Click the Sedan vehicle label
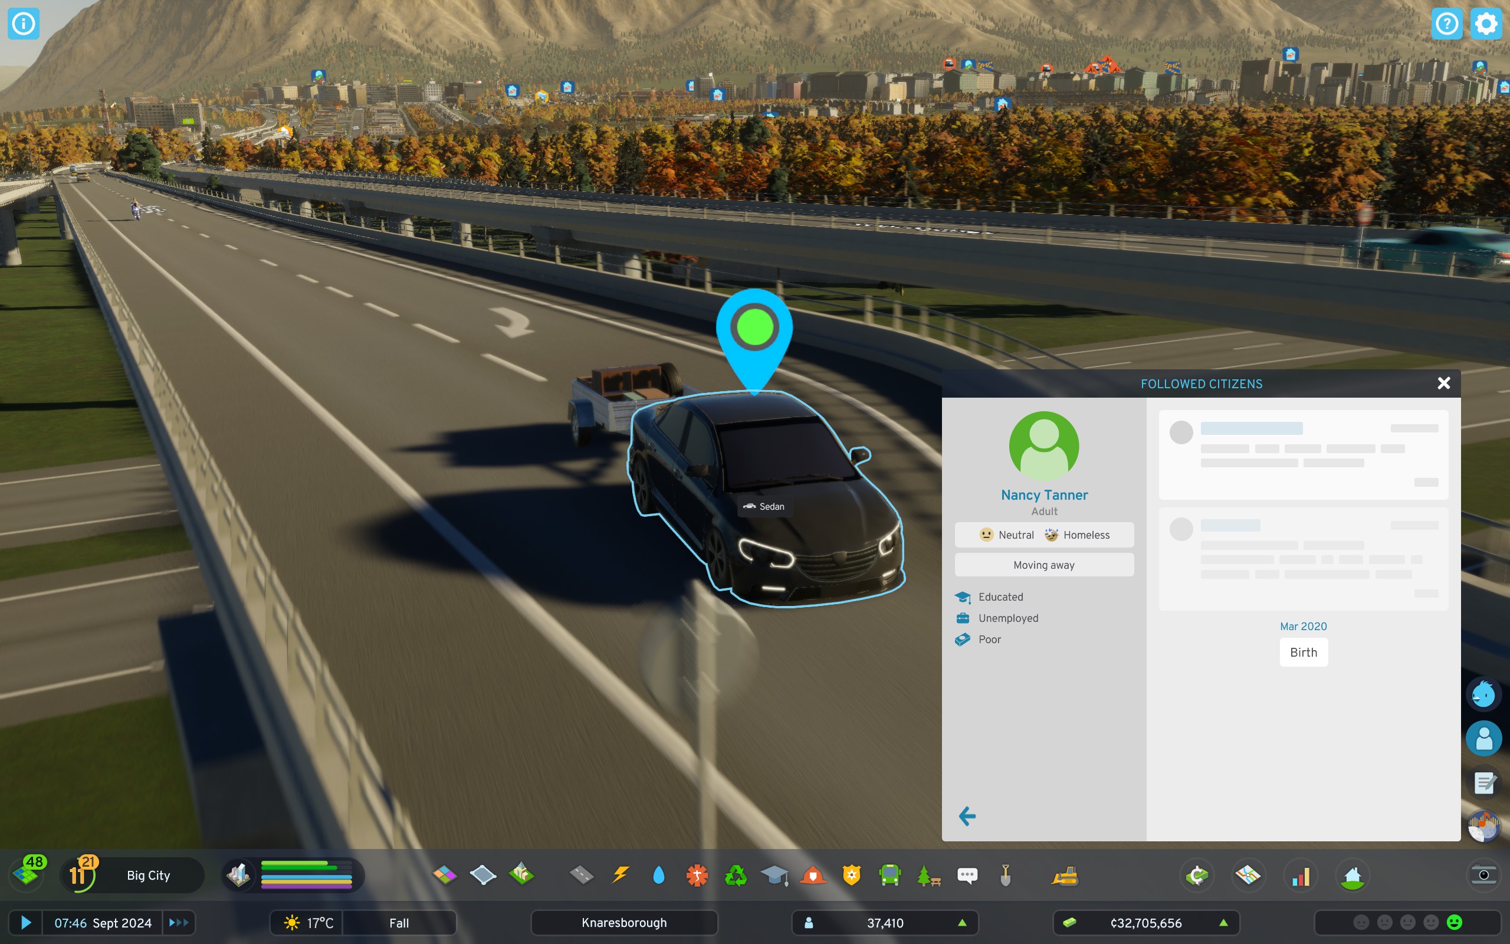This screenshot has height=944, width=1510. (764, 506)
